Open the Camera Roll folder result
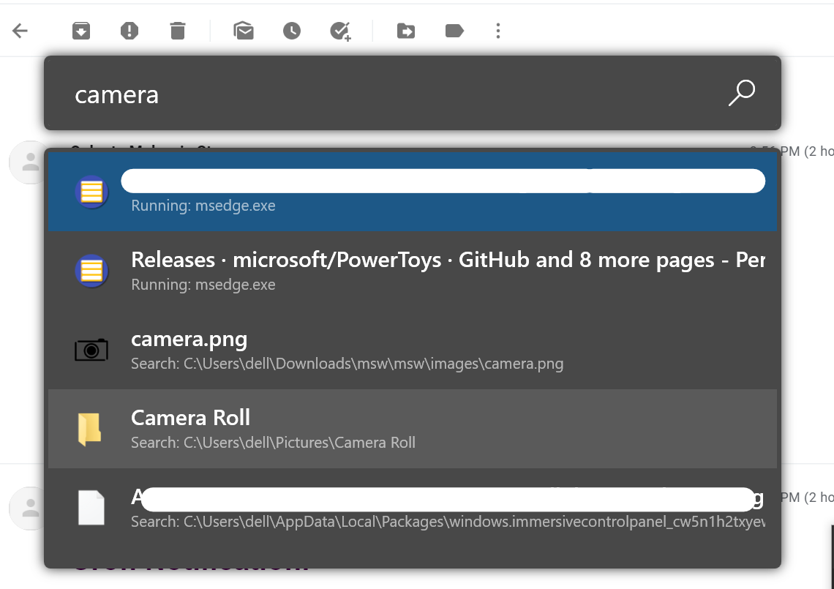Screen dimensions: 834x589 (412, 429)
